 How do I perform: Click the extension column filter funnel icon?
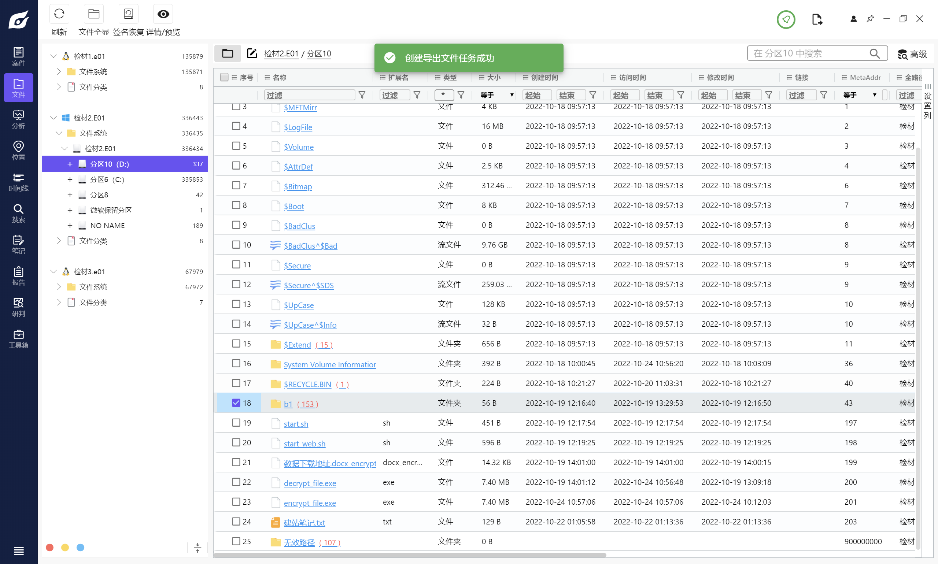(417, 95)
